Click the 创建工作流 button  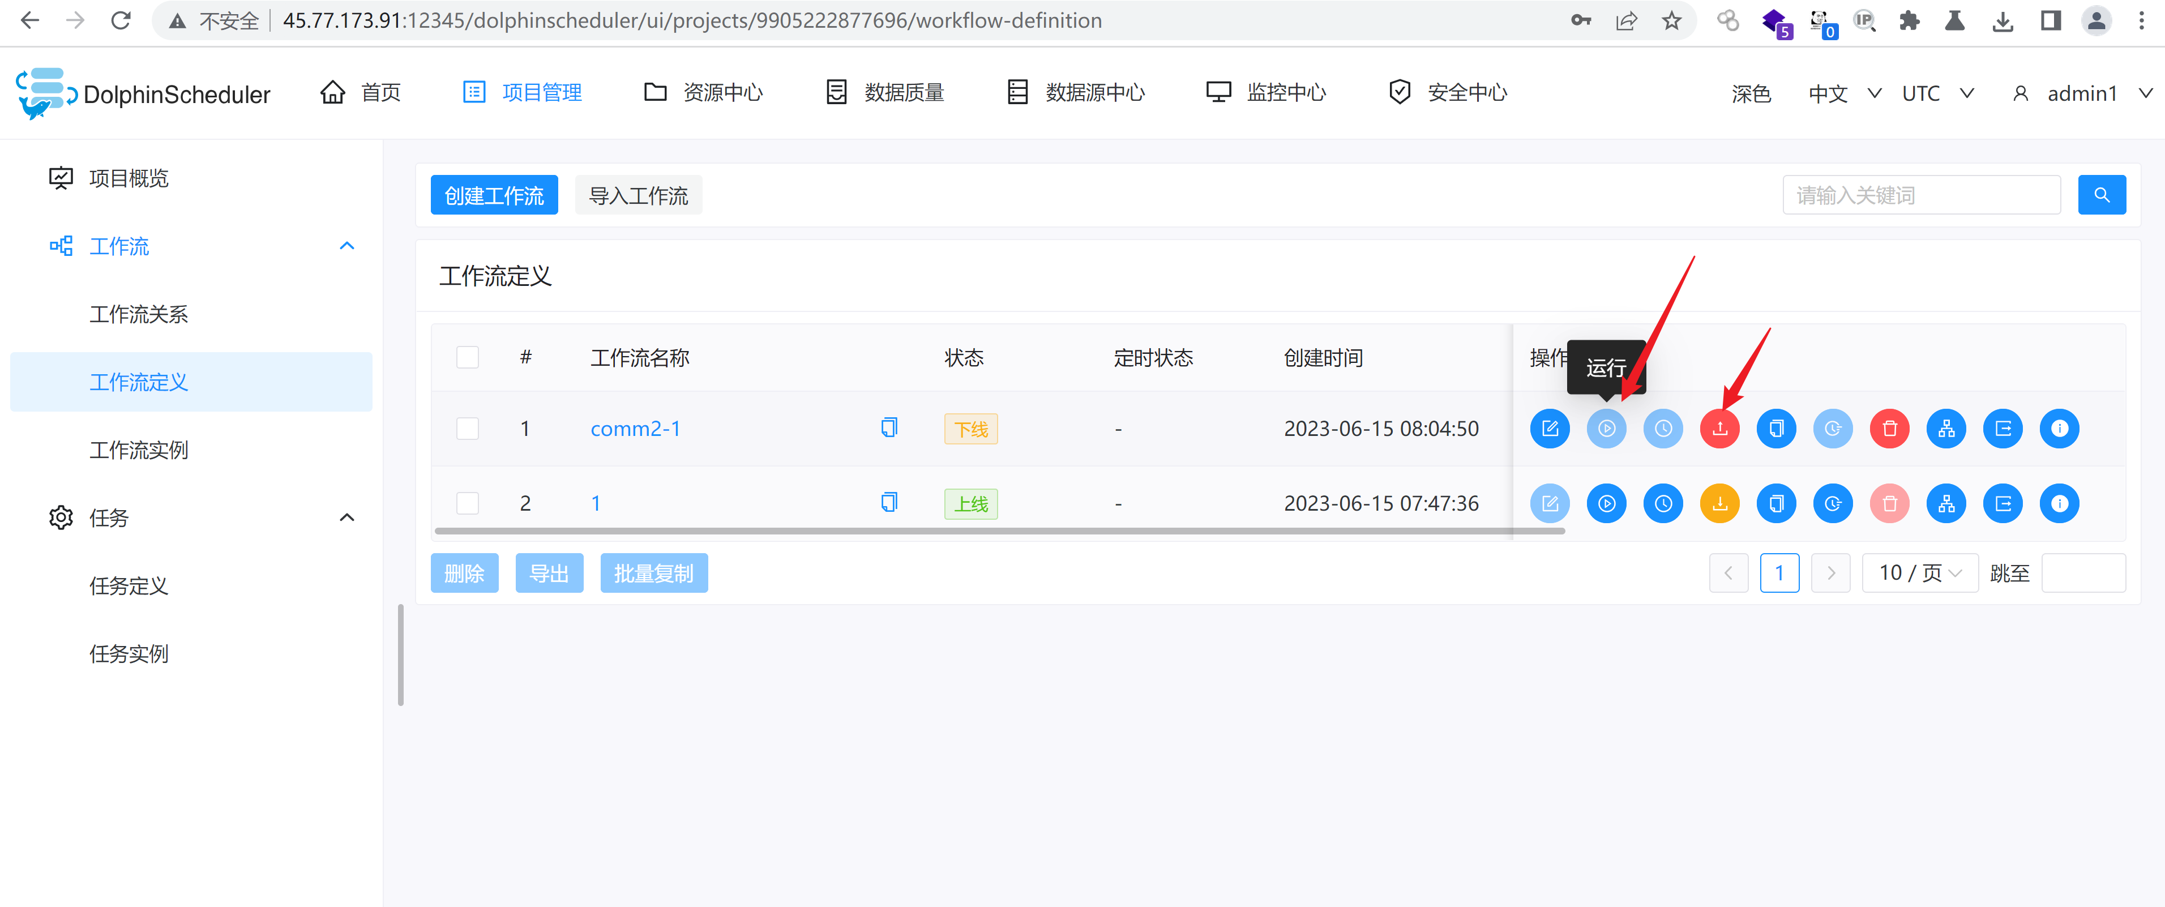[x=493, y=195]
